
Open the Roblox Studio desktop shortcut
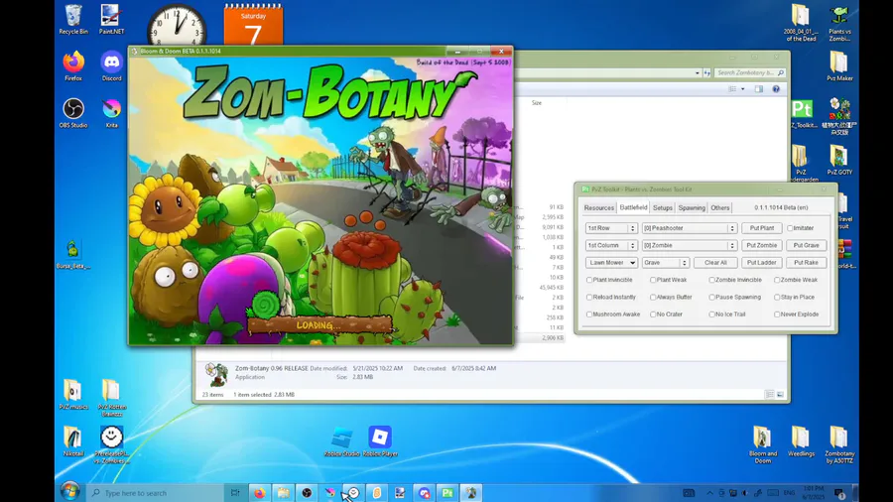(341, 441)
